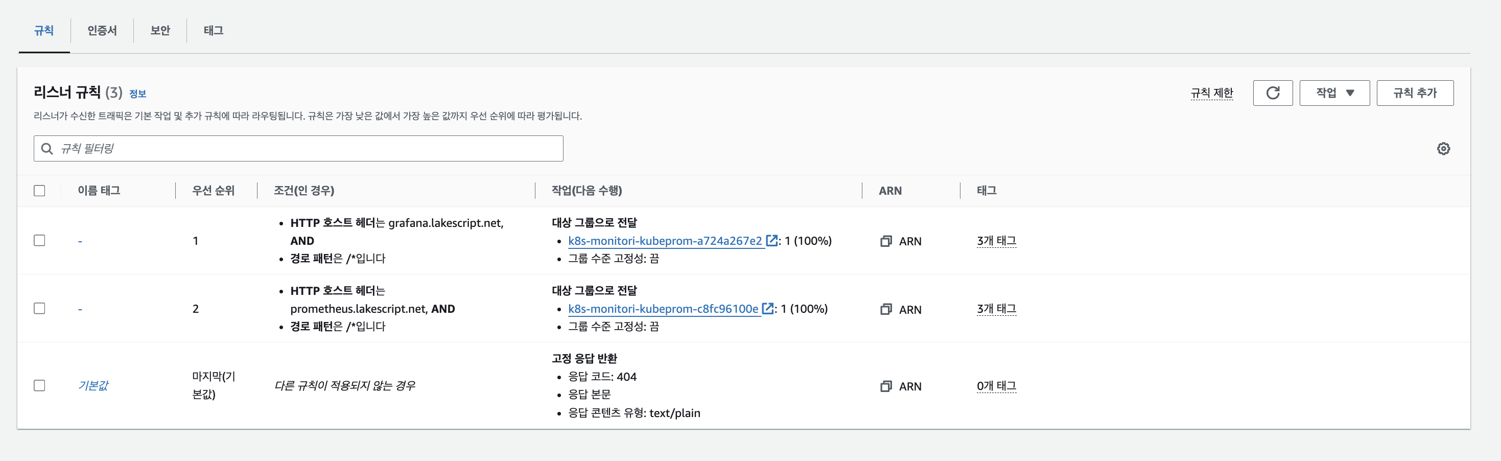
Task: Click 다른 규칙이 적용되지 않는 경우 text
Action: 344,385
